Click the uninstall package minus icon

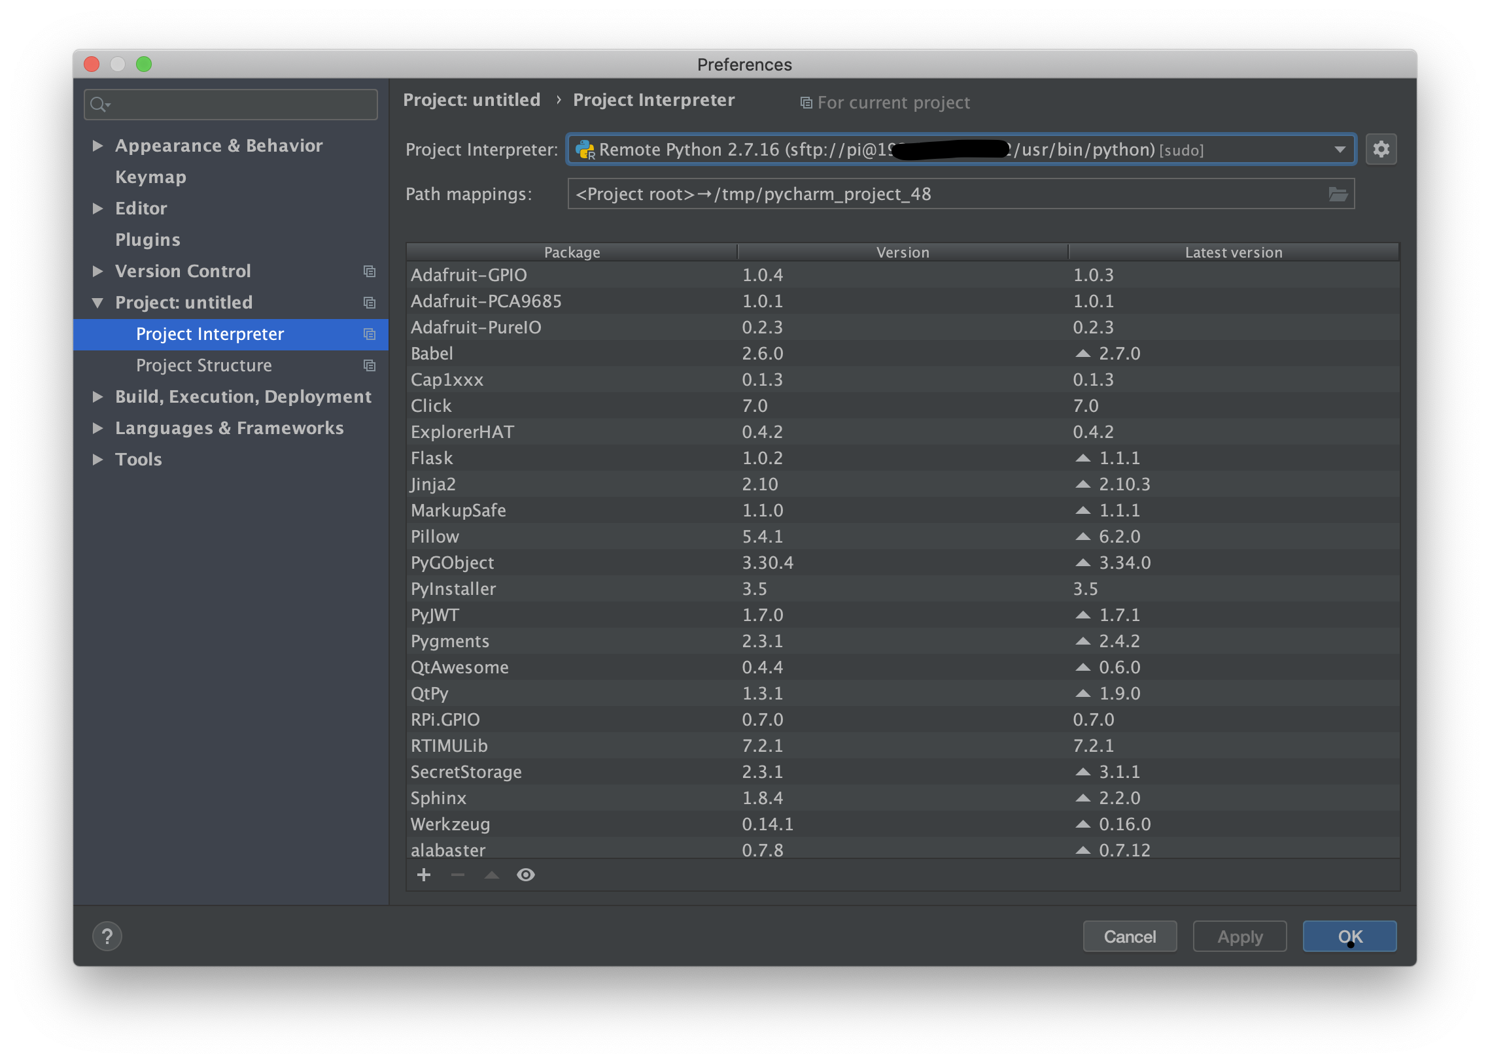pos(458,875)
